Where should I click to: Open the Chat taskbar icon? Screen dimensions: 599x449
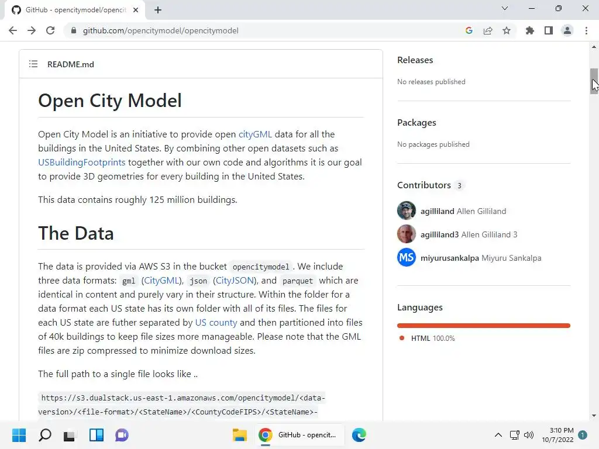122,435
